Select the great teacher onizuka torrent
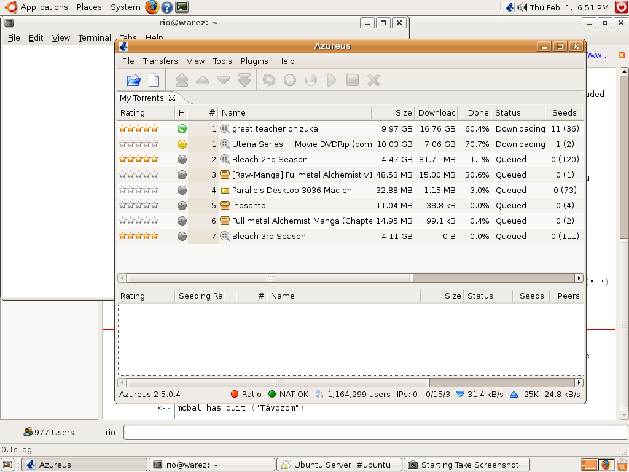The height and width of the screenshot is (472, 629). pyautogui.click(x=350, y=129)
